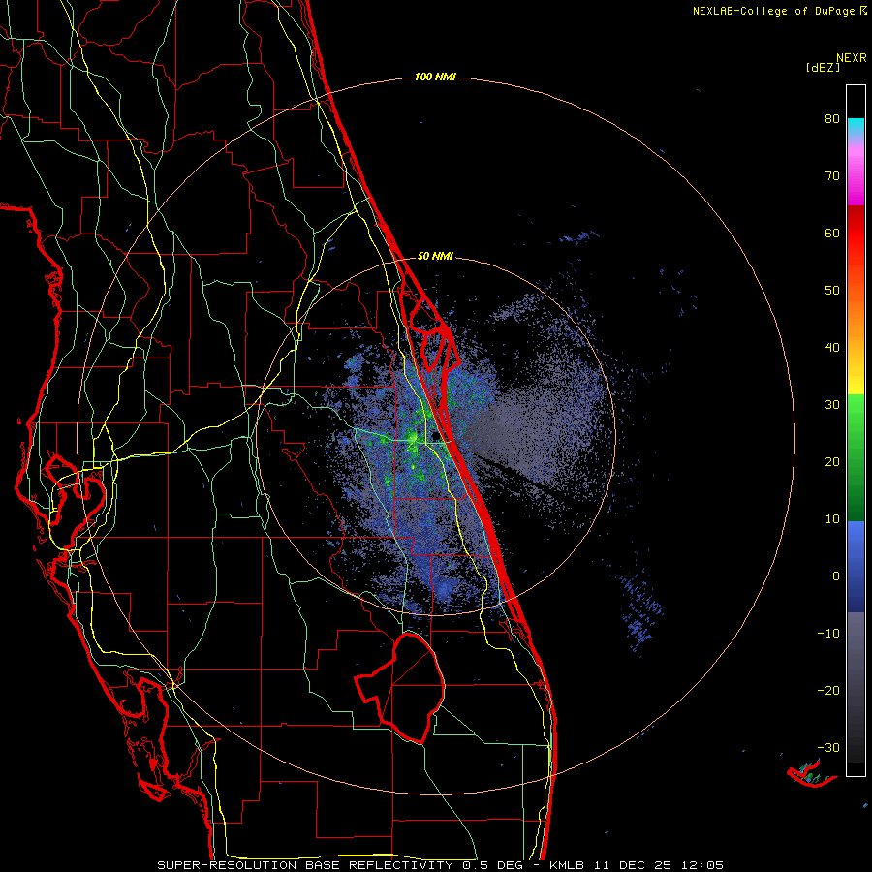Click the -20 value on dBZ scale

[828, 691]
